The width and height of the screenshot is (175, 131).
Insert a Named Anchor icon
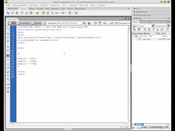click(17, 13)
